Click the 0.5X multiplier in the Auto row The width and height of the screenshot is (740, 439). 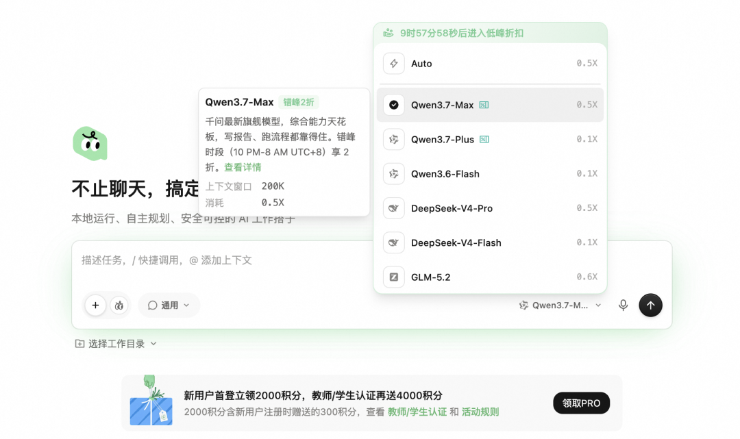tap(587, 63)
